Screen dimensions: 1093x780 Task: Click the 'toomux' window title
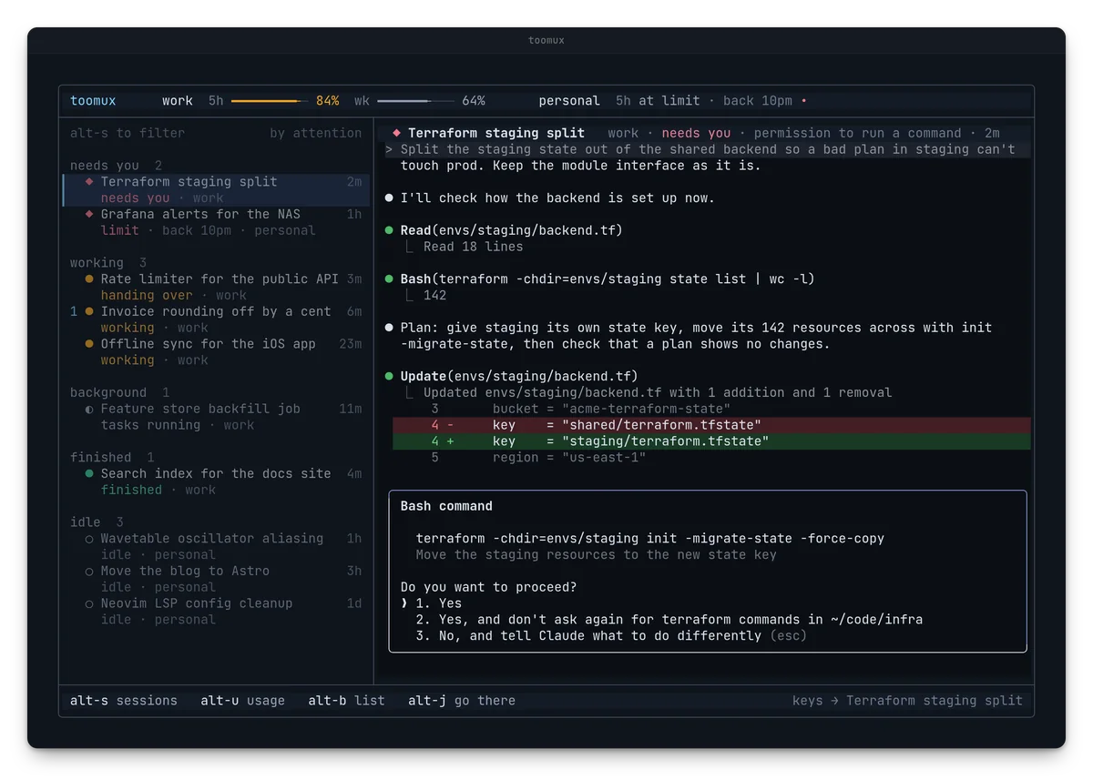pyautogui.click(x=546, y=40)
